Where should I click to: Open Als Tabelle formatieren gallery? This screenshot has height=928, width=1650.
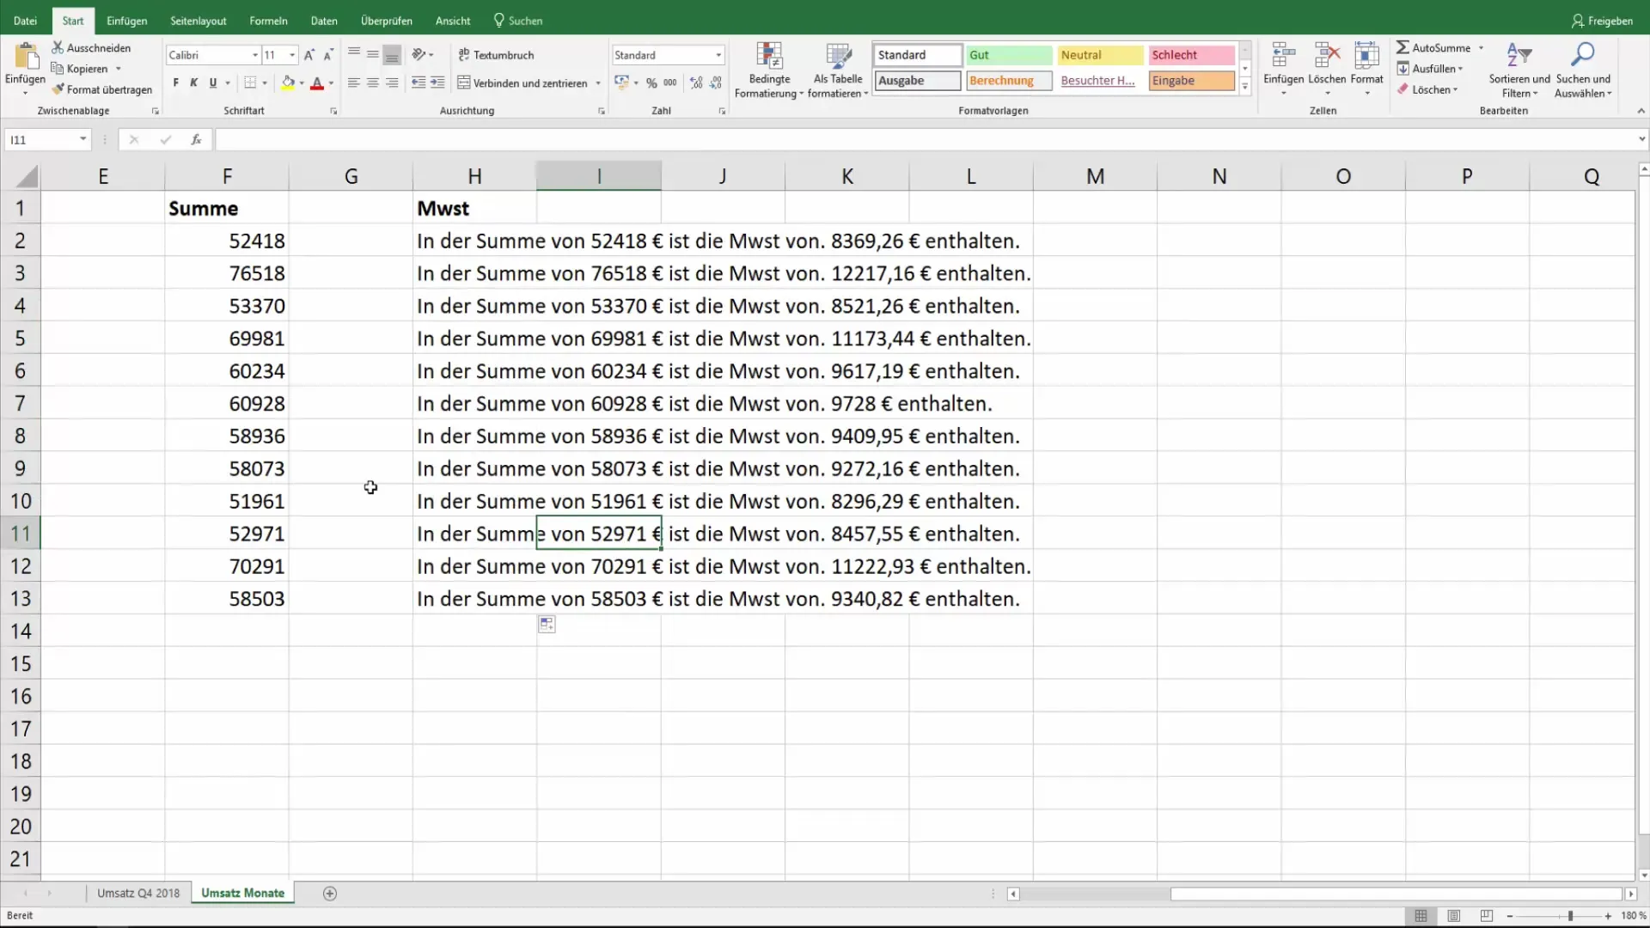[x=838, y=70]
